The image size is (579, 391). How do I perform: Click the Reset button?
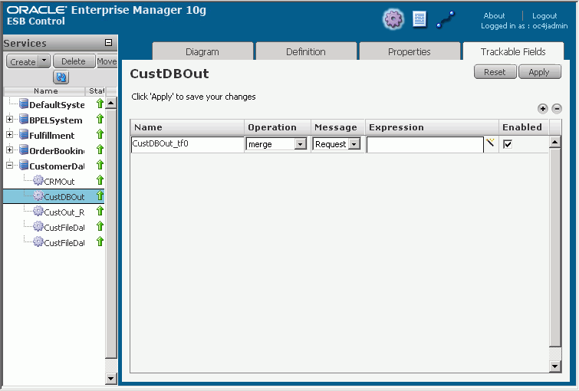[x=495, y=71]
